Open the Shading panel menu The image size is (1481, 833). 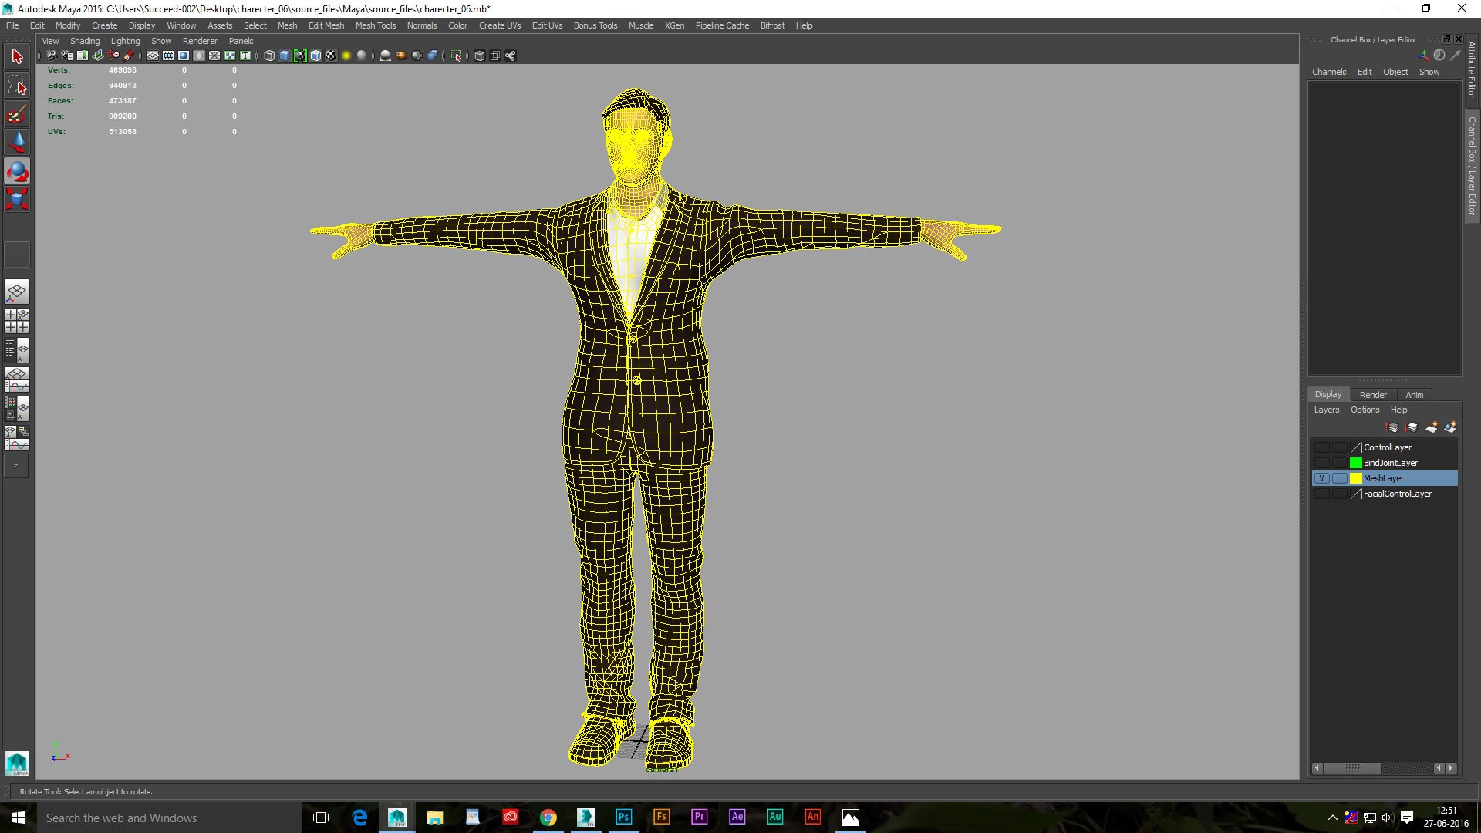[x=85, y=41]
